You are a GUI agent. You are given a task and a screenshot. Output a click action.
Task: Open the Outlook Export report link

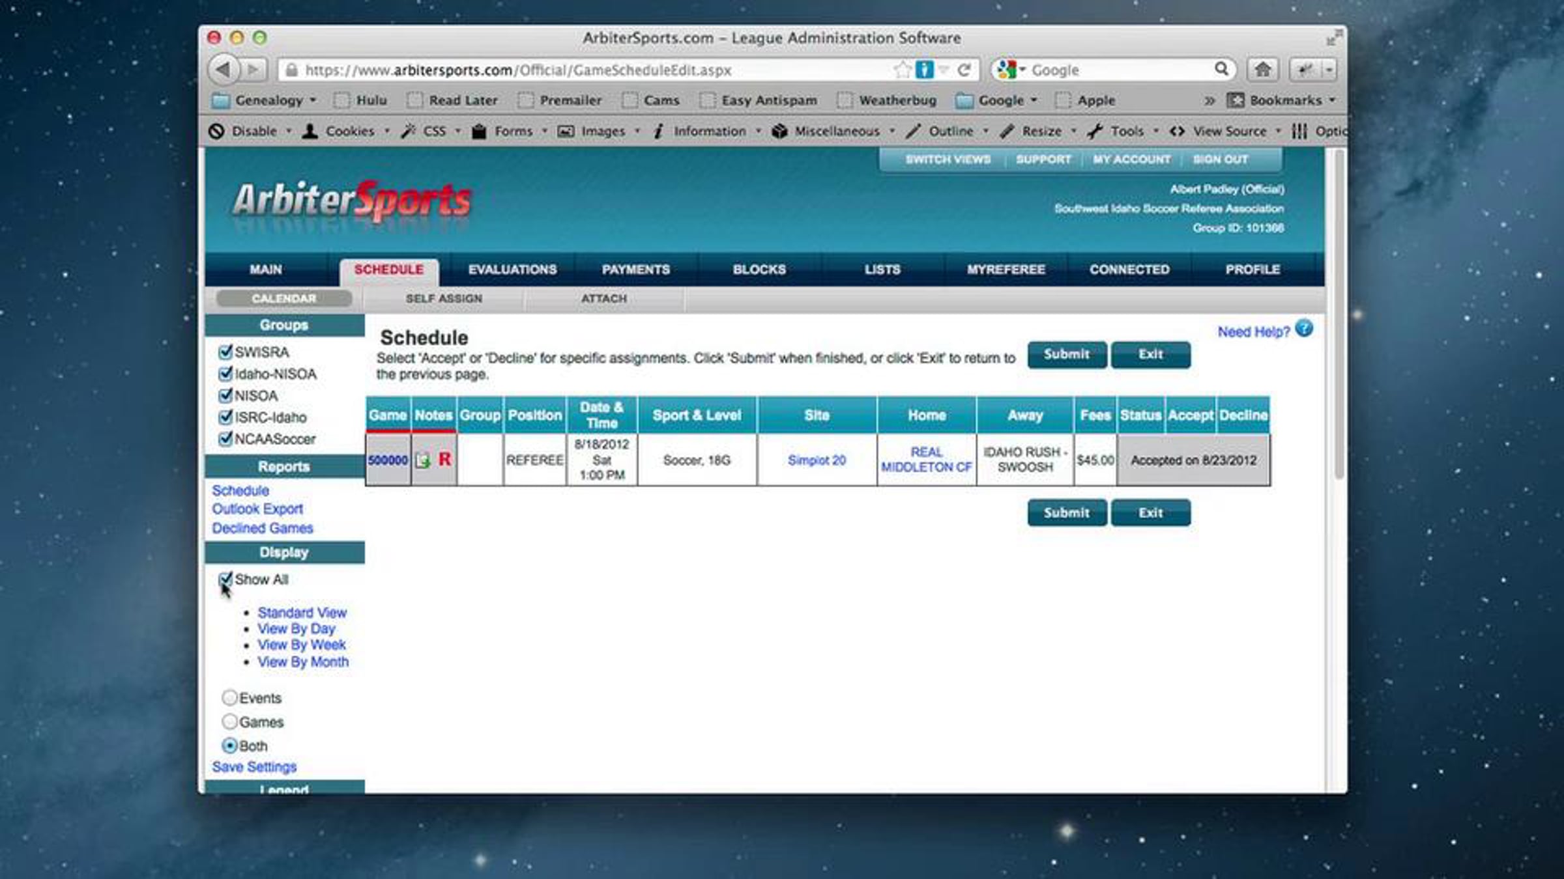(x=257, y=509)
